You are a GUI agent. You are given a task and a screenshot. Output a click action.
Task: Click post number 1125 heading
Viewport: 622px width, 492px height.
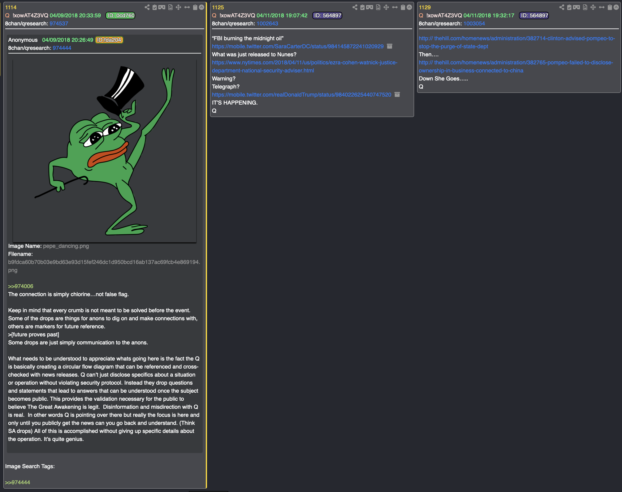coord(218,7)
